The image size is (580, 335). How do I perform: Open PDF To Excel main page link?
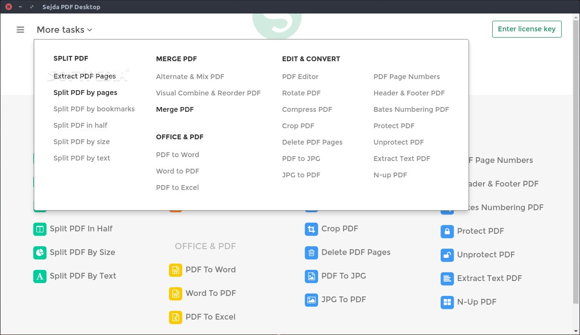[211, 317]
